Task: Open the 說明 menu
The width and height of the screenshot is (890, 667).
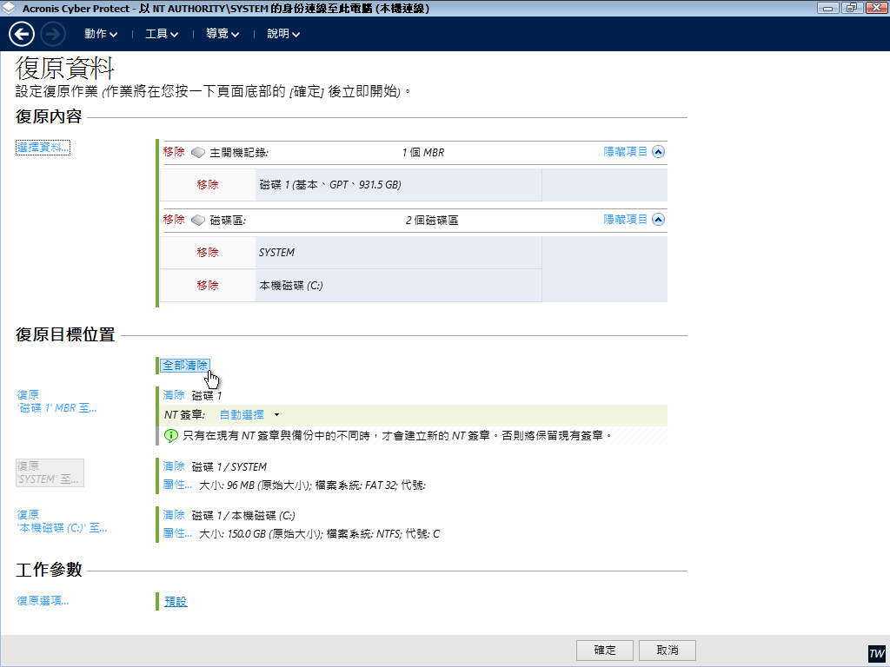Action: (282, 34)
